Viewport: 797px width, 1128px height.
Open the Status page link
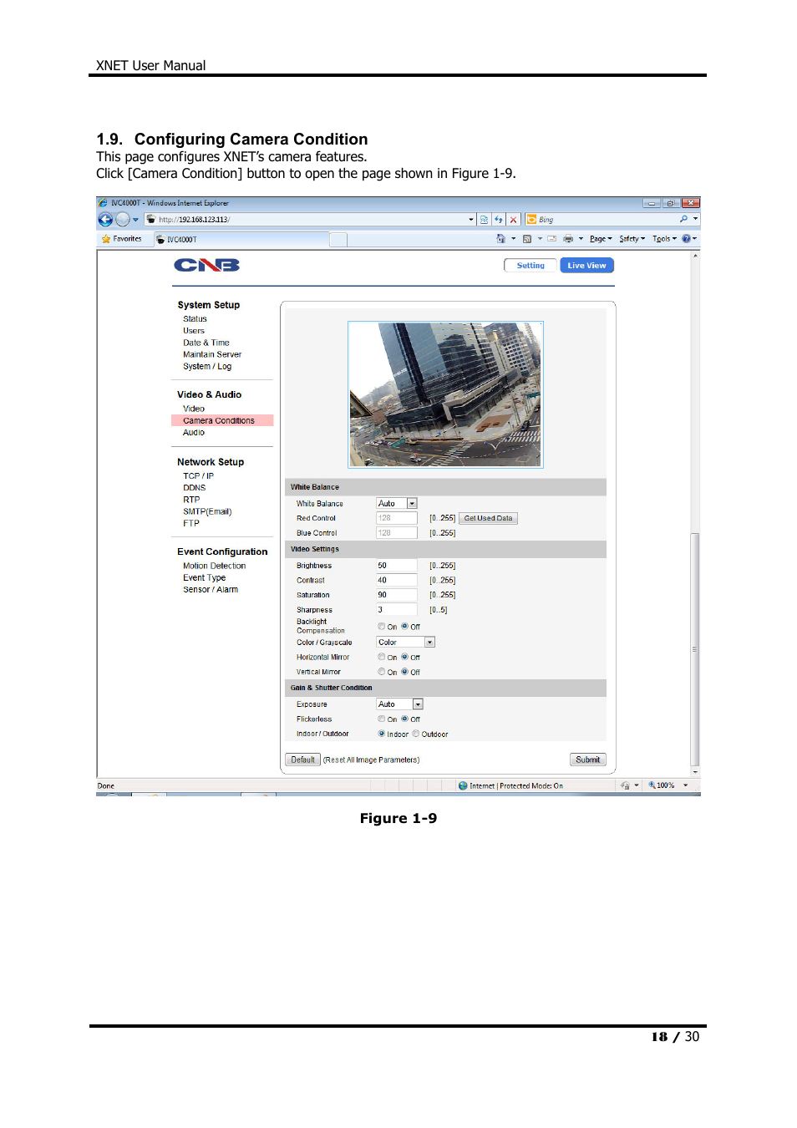point(195,319)
